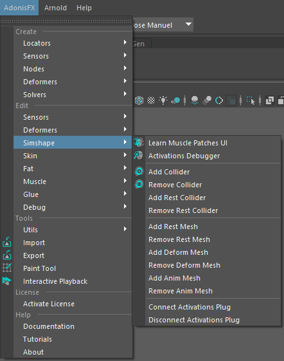Expand the Utils submenu
The height and width of the screenshot is (361, 284).
tap(73, 230)
